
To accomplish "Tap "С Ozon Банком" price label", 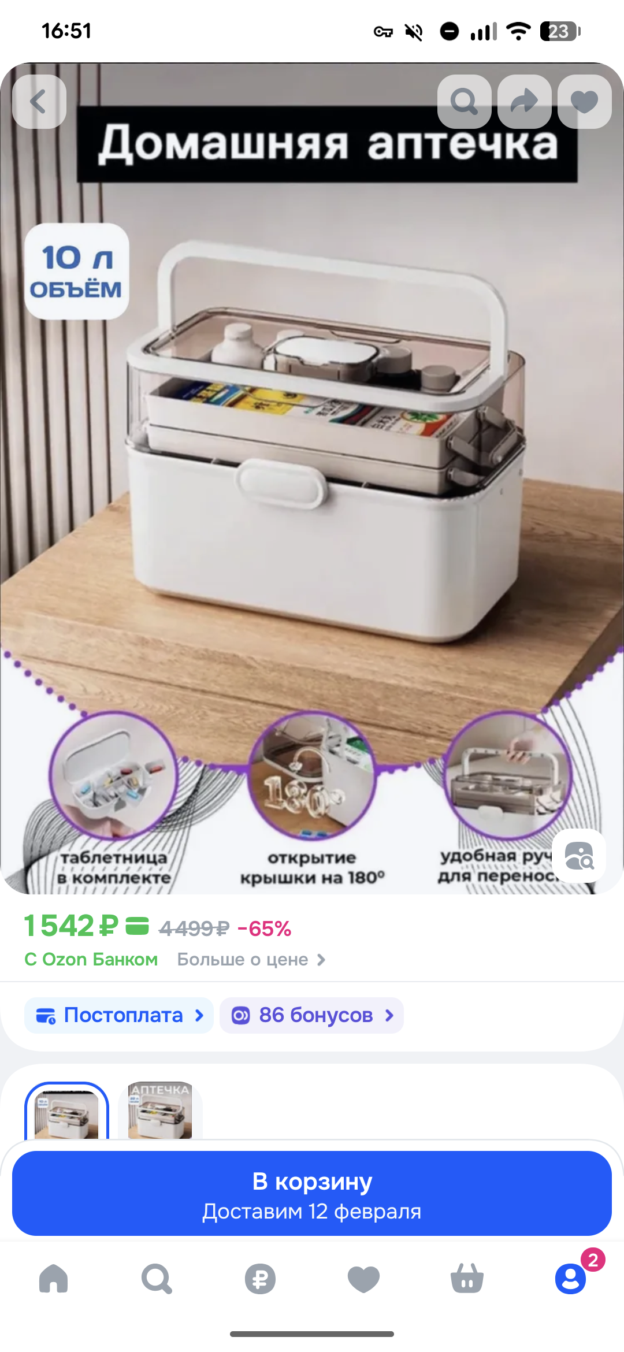I will 91,959.
